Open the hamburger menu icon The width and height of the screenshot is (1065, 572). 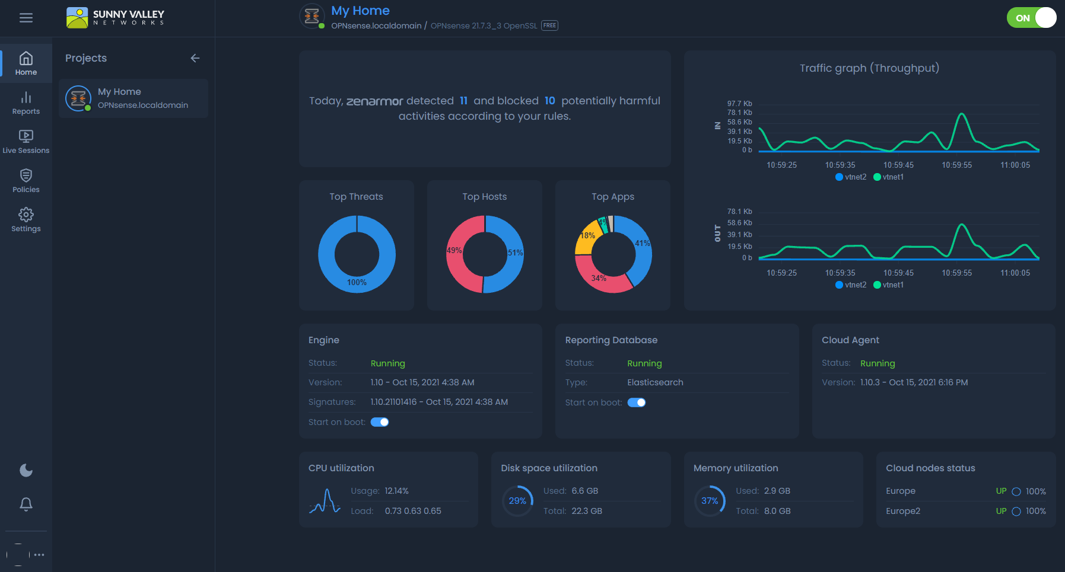26,18
